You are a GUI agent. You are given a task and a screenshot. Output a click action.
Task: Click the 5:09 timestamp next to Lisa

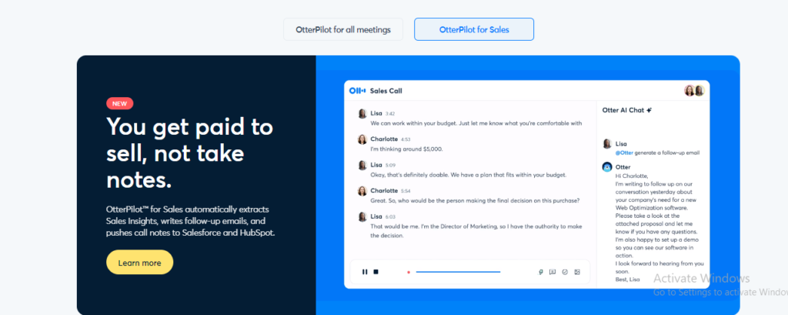click(390, 165)
